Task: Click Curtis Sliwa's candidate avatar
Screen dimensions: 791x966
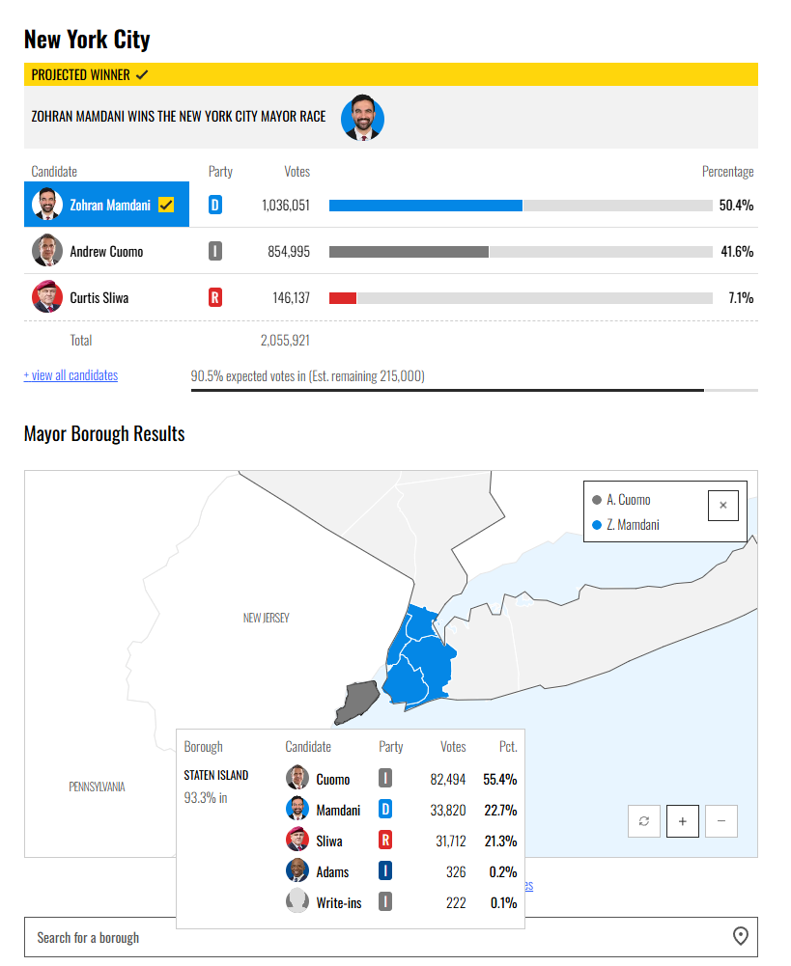Action: coord(47,297)
